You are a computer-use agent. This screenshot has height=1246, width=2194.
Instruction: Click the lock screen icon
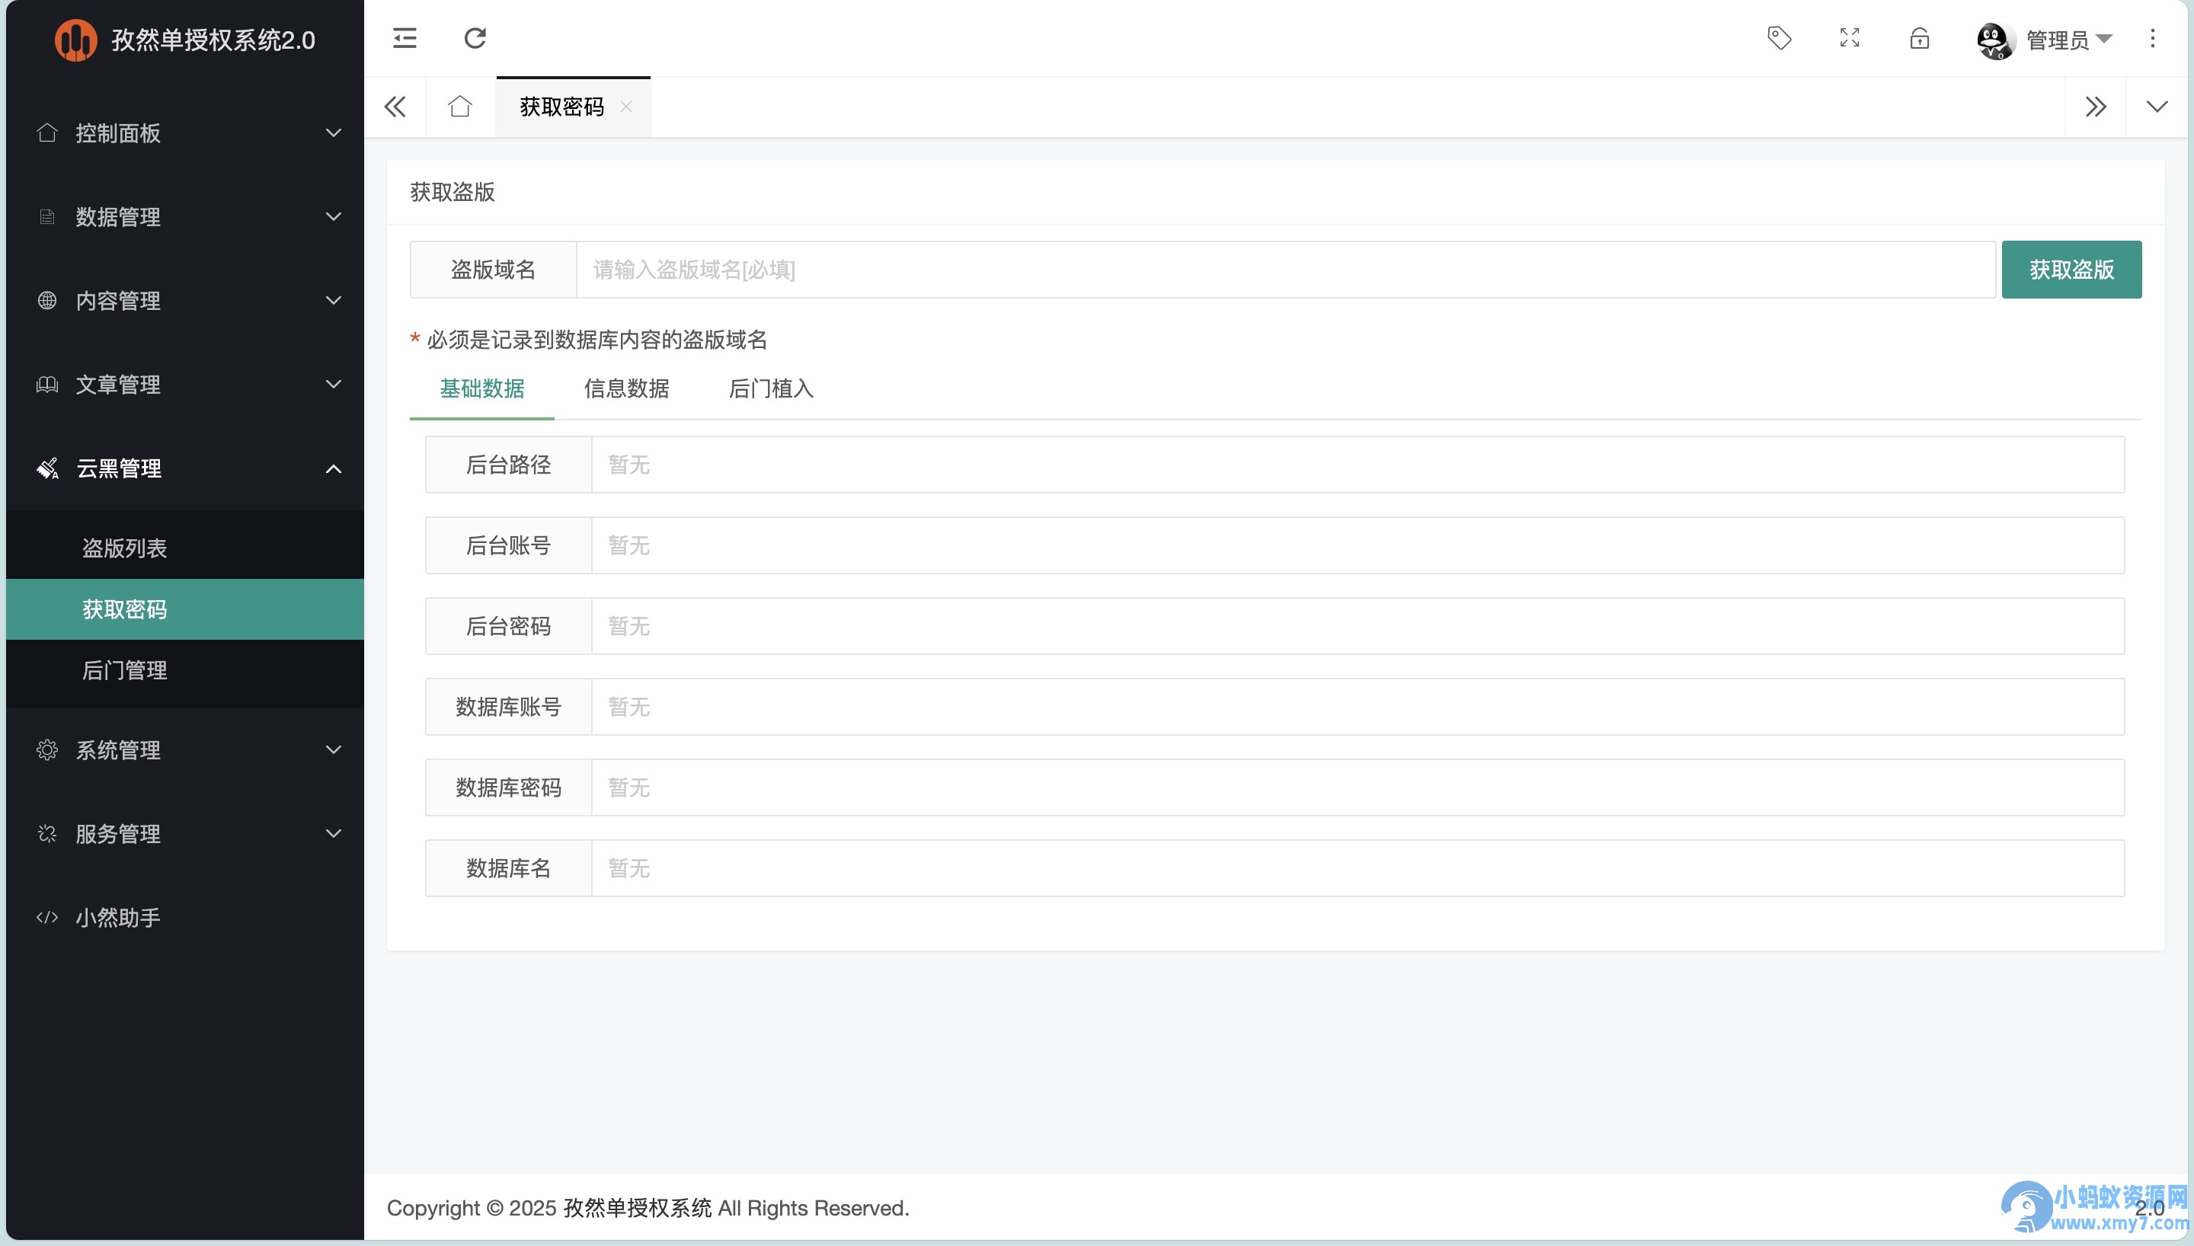tap(1919, 39)
